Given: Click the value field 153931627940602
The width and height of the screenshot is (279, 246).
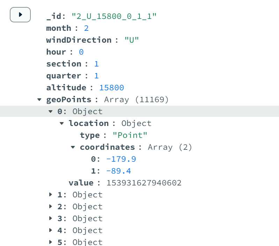Looking at the screenshot, I should coord(144,183).
